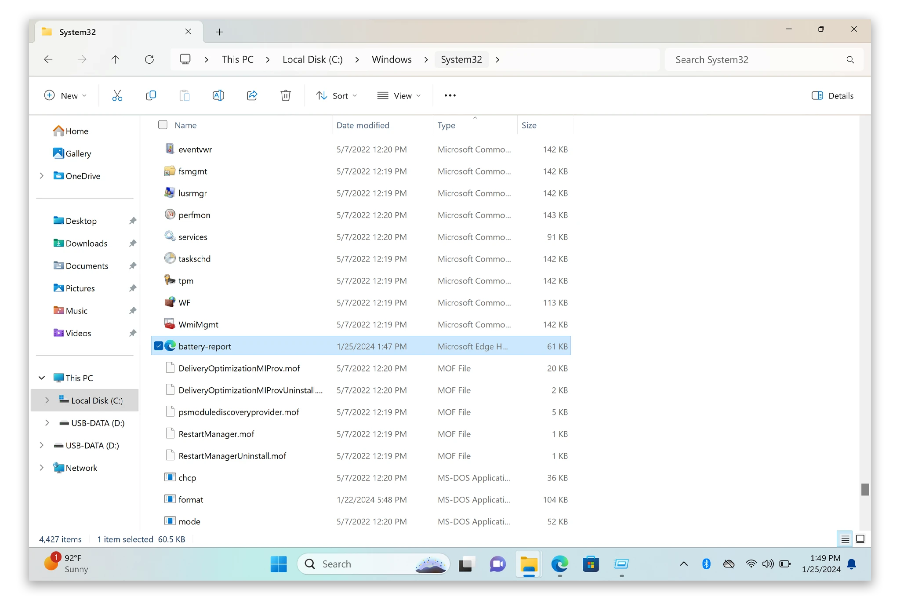
Task: Open Microsoft Edge from taskbar
Action: coord(559,564)
